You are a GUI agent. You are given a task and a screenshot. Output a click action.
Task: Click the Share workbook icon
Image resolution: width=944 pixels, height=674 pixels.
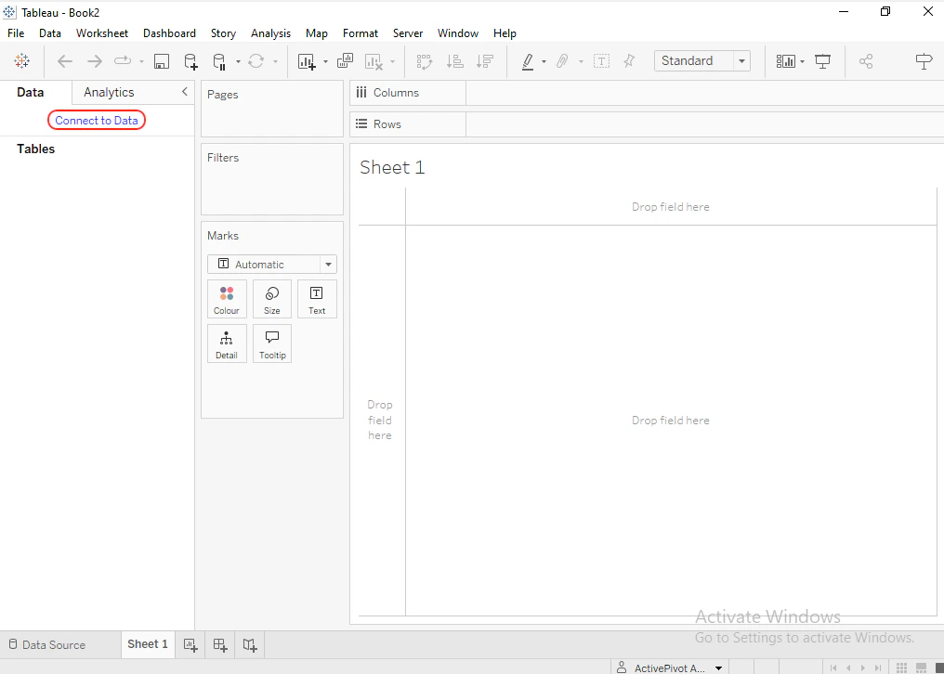point(866,61)
